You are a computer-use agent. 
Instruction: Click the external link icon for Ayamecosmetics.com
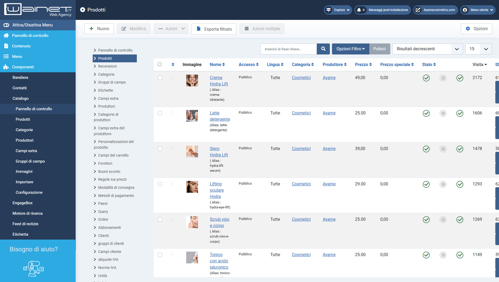(418, 10)
